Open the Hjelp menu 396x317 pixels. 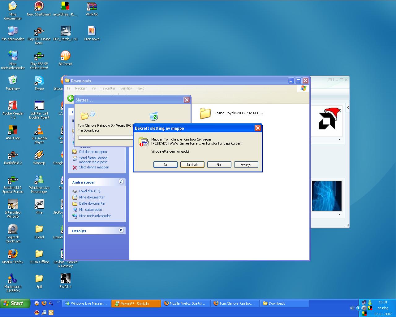click(x=140, y=88)
